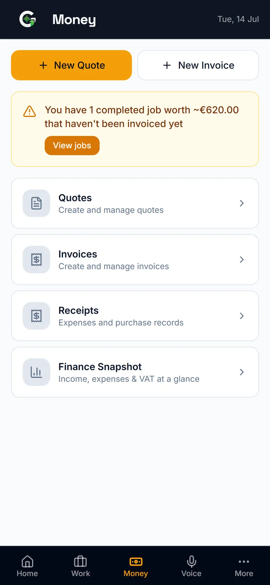Select the Money tab in bottom bar
This screenshot has width=270, height=585.
pos(136,567)
